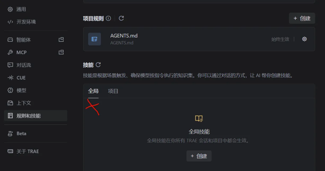
Task: Open gear settings for AGENTS.md rule
Action: tap(304, 39)
